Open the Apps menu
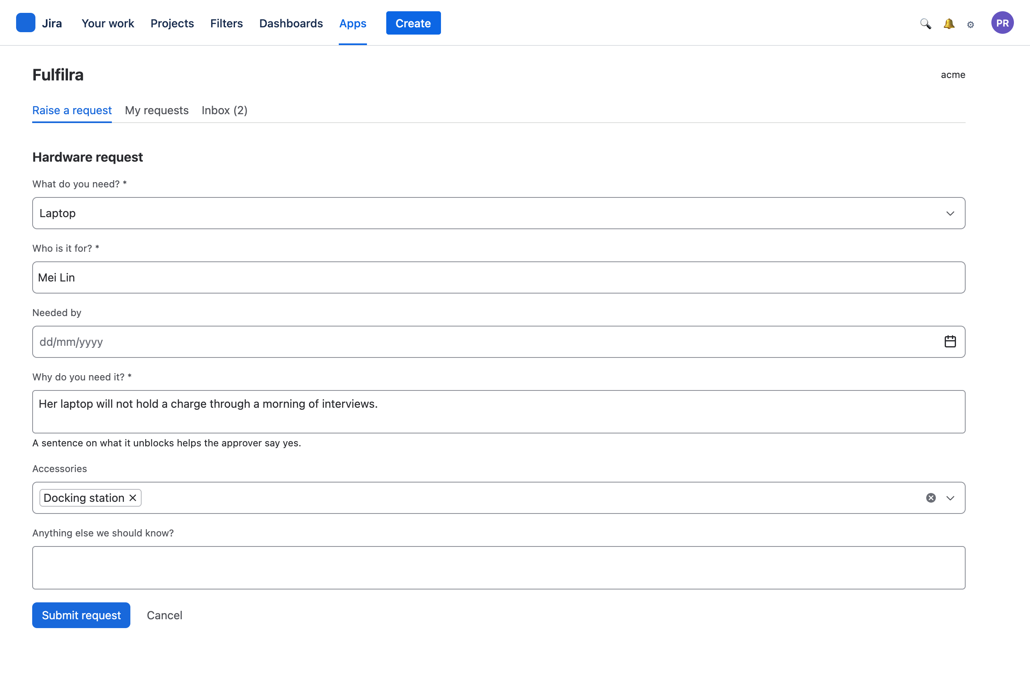Screen dimensions: 1030x686 click(x=353, y=23)
